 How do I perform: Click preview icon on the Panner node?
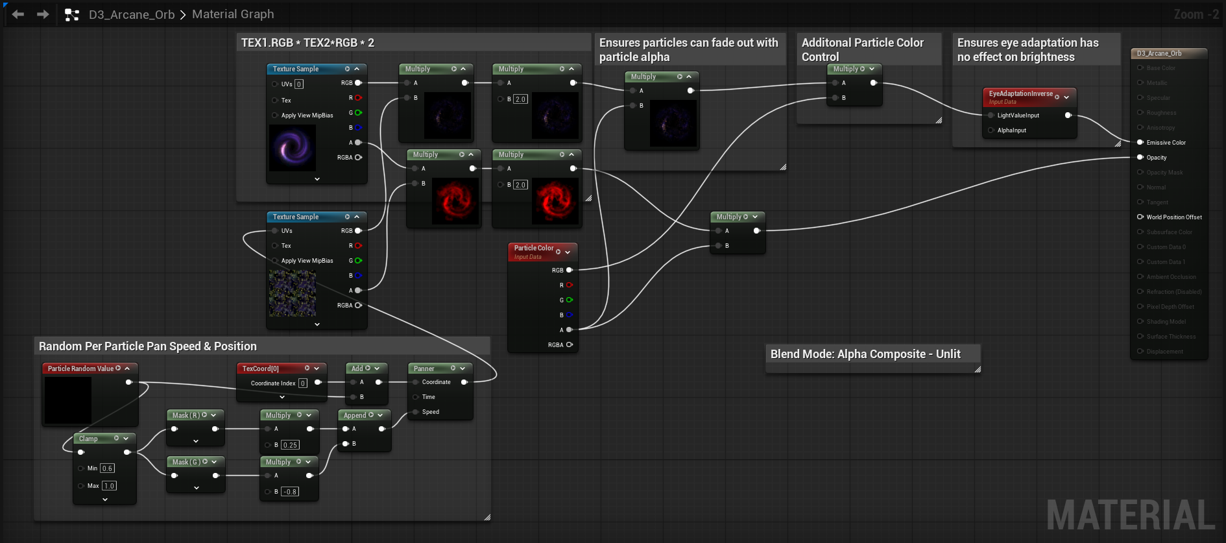[x=453, y=368]
